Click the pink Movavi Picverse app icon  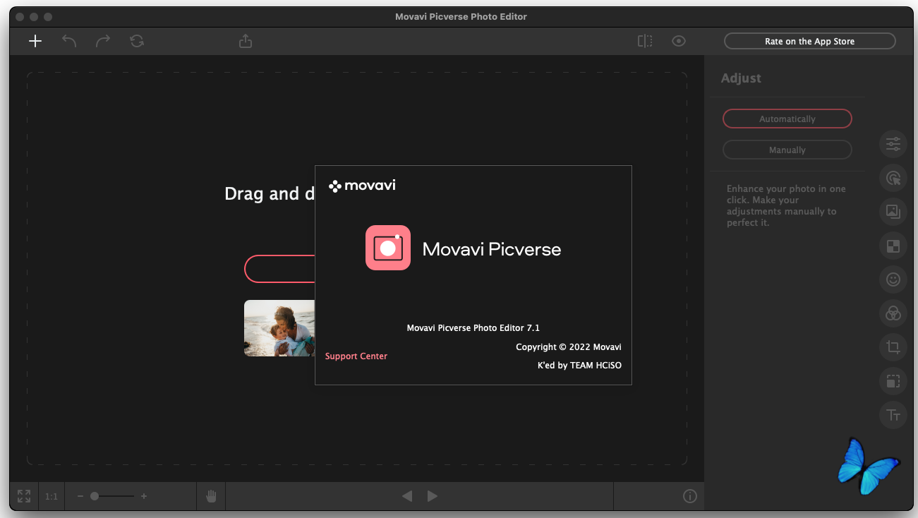388,248
